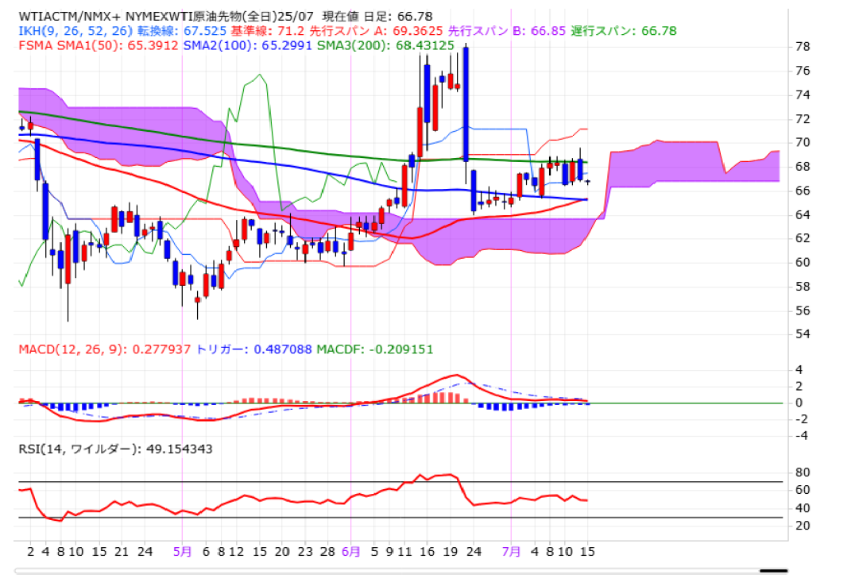Select the 転換線: 67.525 legend entry
Screen dimensions: 855x586
click(182, 31)
